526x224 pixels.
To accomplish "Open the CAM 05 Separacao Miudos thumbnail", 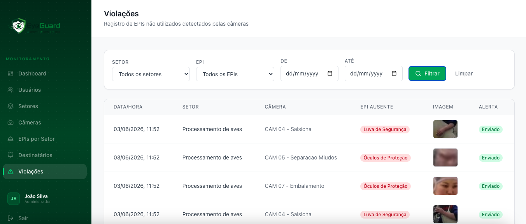I will tap(445, 157).
